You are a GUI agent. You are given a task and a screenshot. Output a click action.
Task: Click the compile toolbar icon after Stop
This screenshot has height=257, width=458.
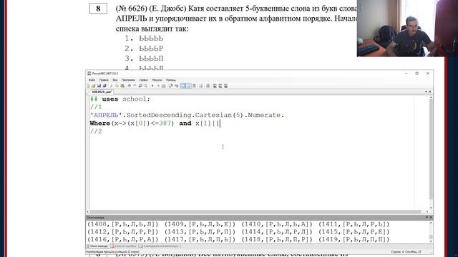pos(164,86)
